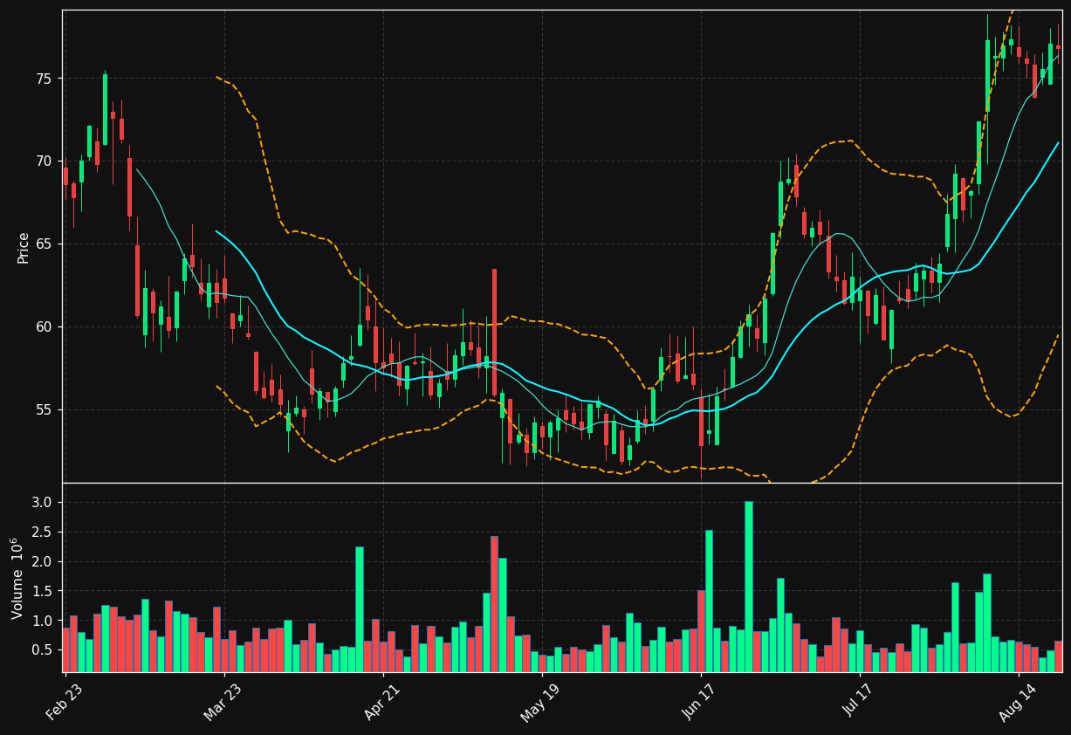Click the 1.0 volume axis tick label

pyautogui.click(x=43, y=622)
